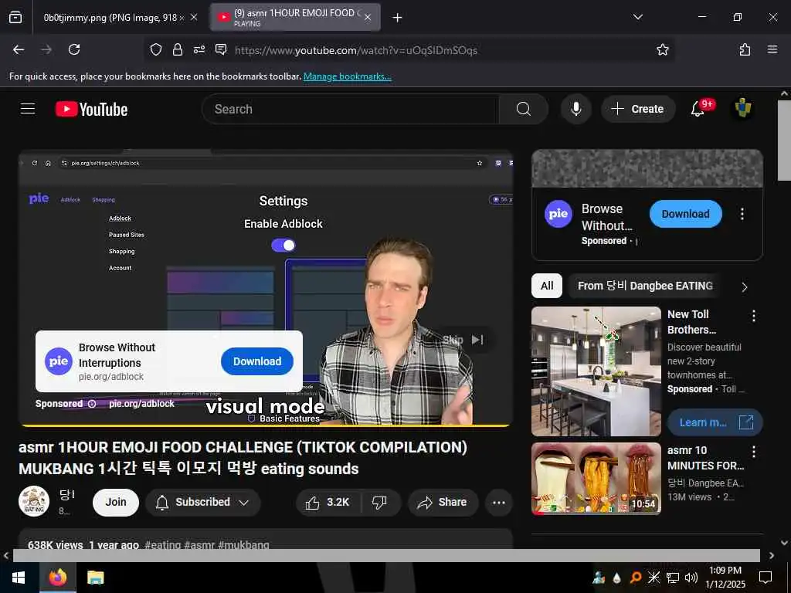Click the Firefox back arrow

19,49
